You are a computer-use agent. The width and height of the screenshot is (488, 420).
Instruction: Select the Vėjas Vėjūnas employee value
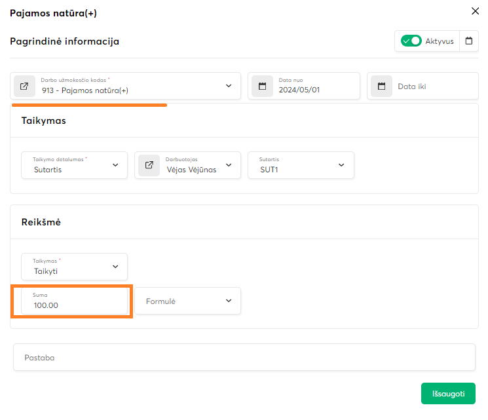click(x=191, y=169)
